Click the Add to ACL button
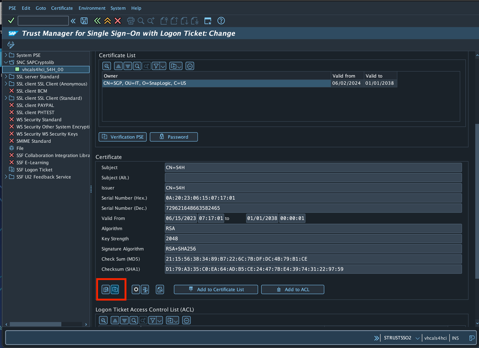Screen dimensions: 479x348 coord(292,289)
